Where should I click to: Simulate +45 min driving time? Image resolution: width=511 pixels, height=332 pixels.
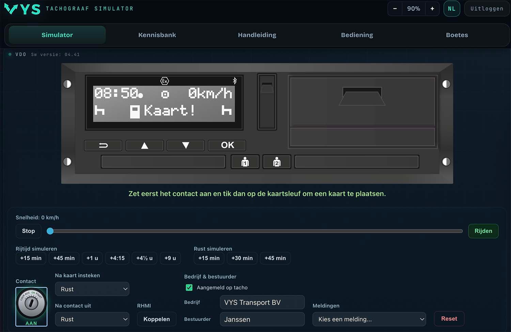(64, 258)
